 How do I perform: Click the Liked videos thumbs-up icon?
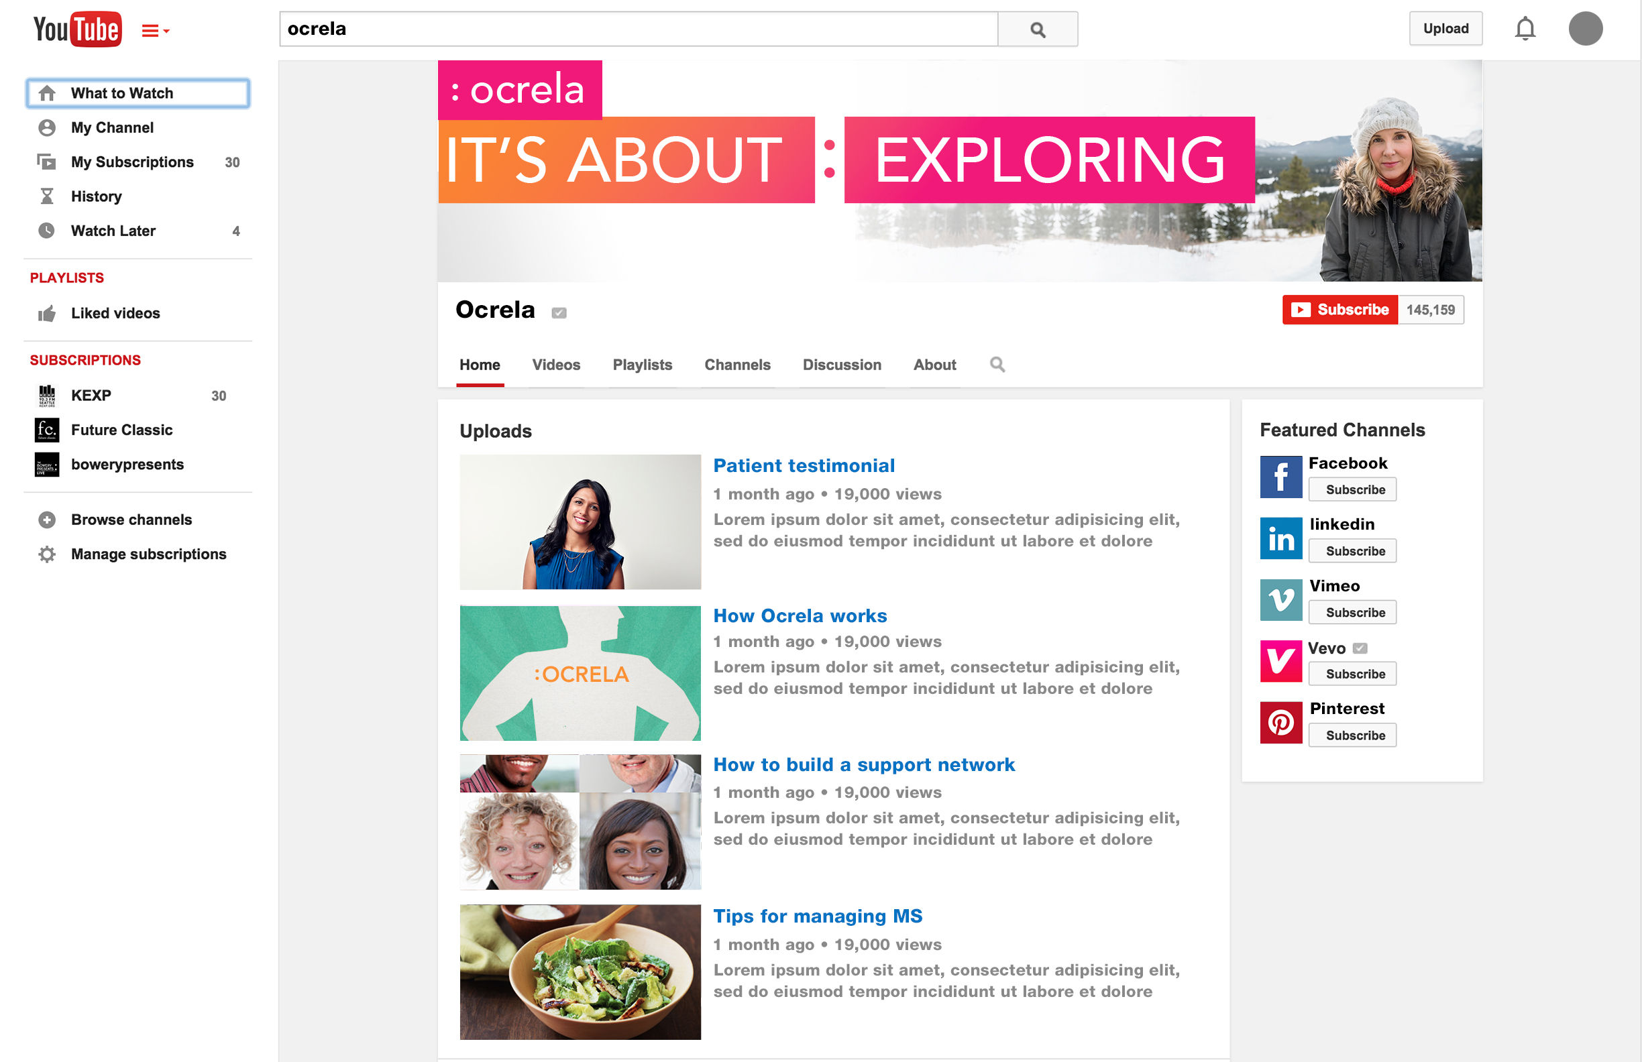[x=46, y=314]
